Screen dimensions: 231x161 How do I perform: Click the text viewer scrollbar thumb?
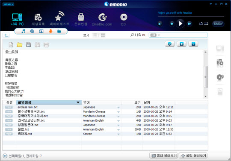[x=206, y=77]
